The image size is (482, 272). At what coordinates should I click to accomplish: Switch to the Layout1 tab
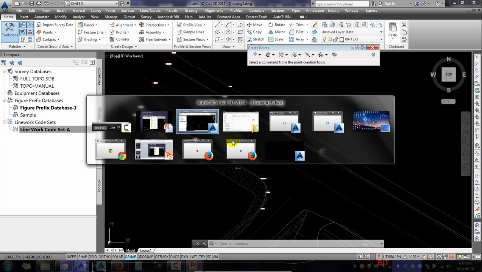(146, 250)
